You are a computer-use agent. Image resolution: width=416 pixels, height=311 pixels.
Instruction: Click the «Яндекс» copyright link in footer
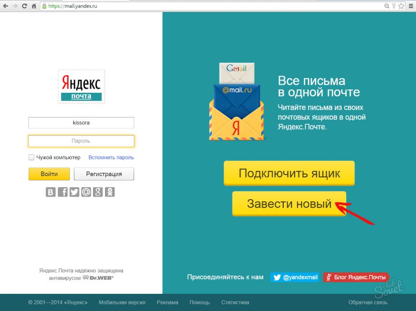click(76, 302)
